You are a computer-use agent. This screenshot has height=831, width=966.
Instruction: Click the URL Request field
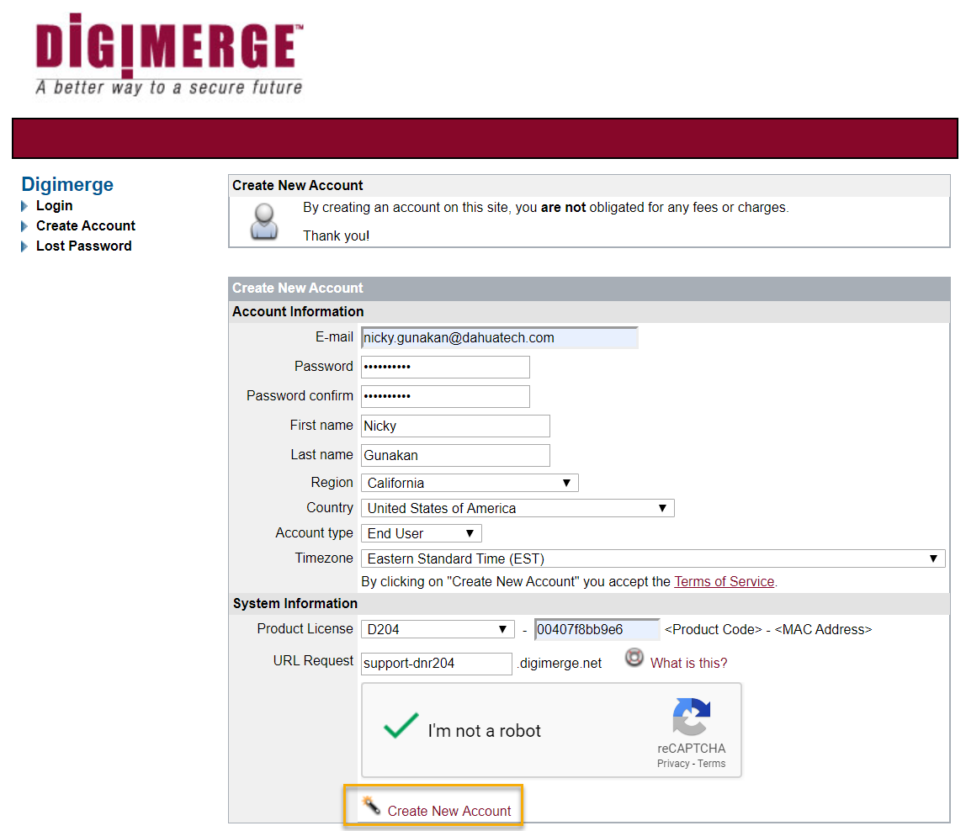(436, 664)
